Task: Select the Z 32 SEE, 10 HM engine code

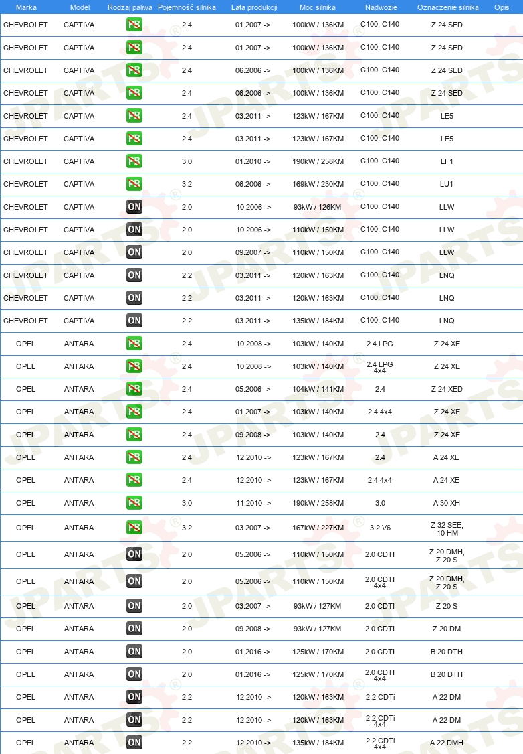Action: click(x=447, y=529)
